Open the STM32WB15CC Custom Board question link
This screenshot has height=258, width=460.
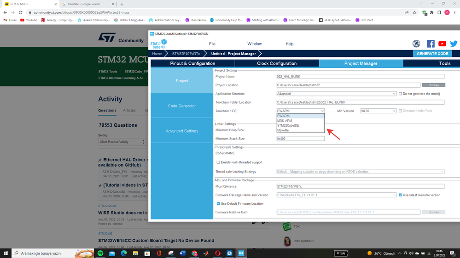coord(156,241)
